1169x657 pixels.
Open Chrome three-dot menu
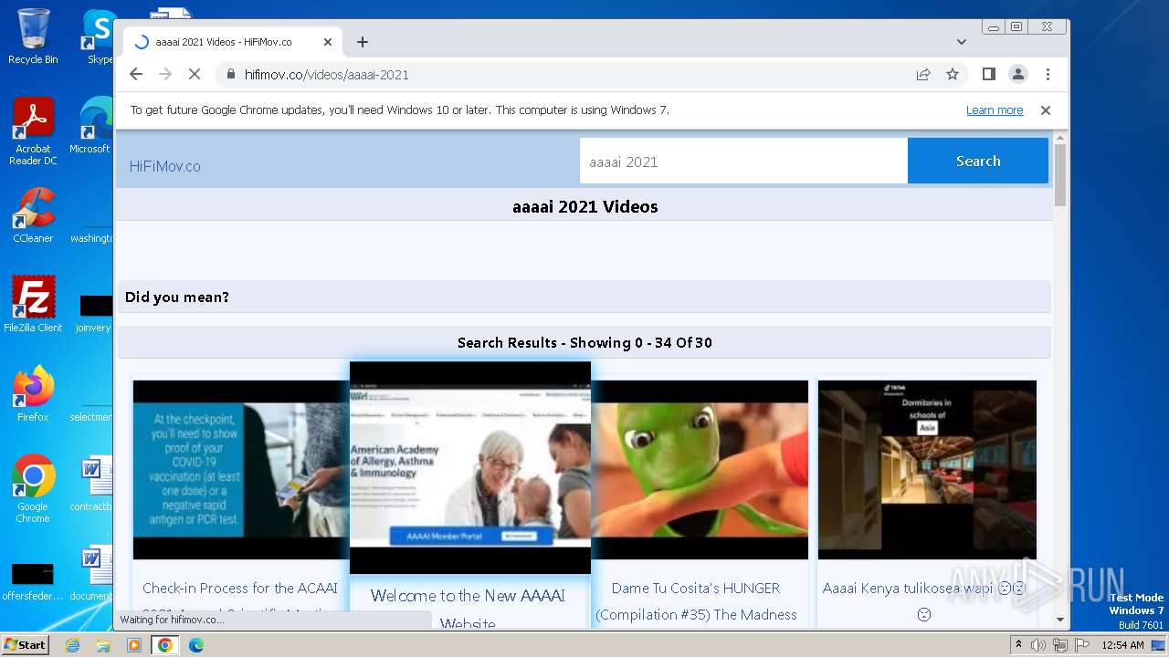click(x=1048, y=74)
